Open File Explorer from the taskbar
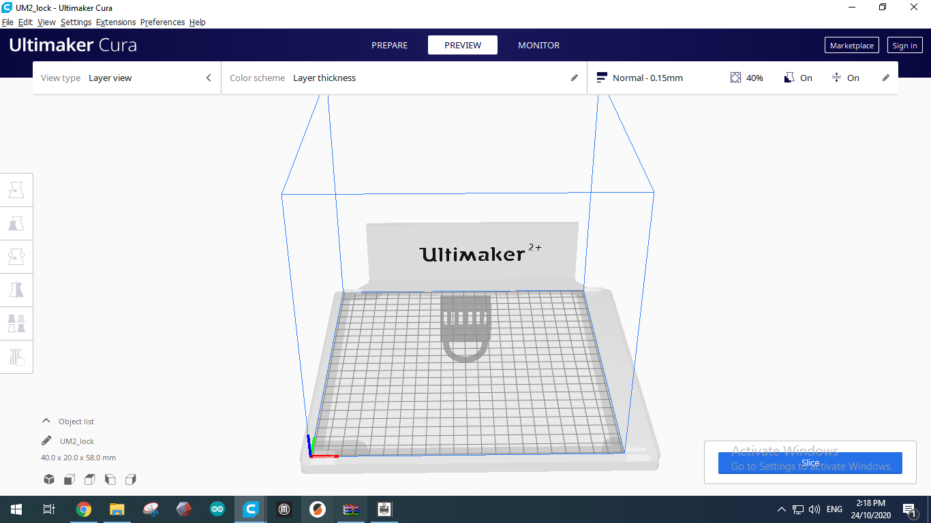Screen dimensions: 931x523 (117, 509)
